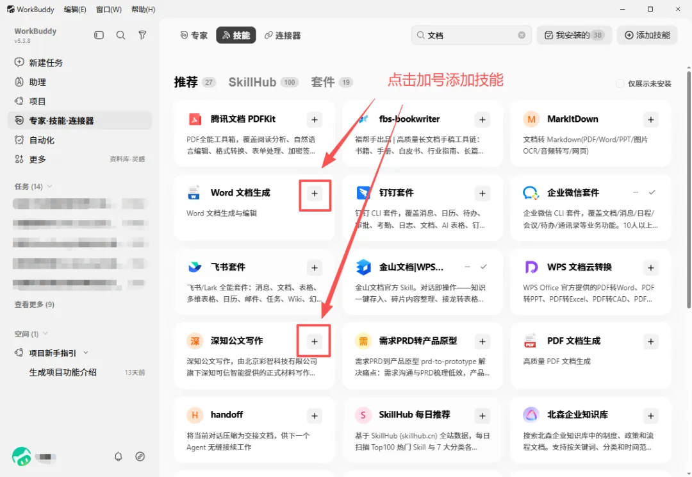Open more options for 金山文档 WPS card
This screenshot has height=477, width=692.
click(x=467, y=266)
